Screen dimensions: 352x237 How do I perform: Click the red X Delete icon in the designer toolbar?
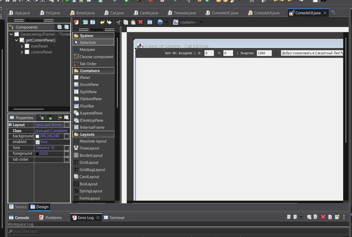tap(141, 22)
